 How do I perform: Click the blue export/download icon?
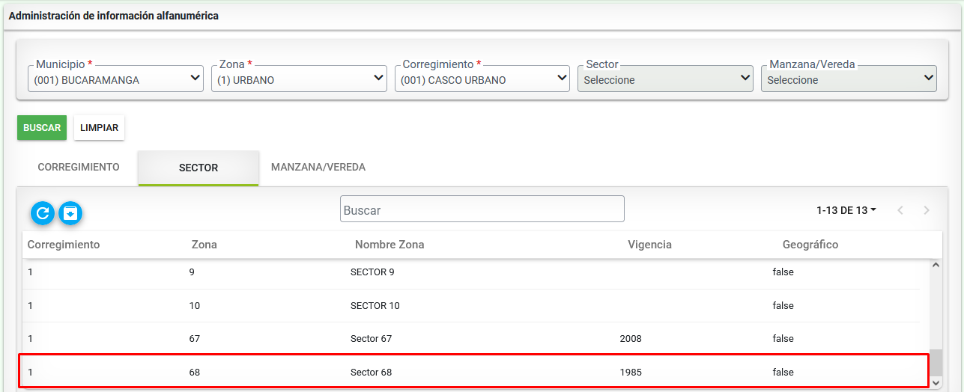point(70,213)
